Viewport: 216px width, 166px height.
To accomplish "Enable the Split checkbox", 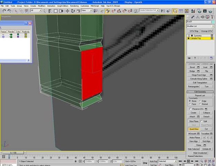I will [x=202, y=121].
